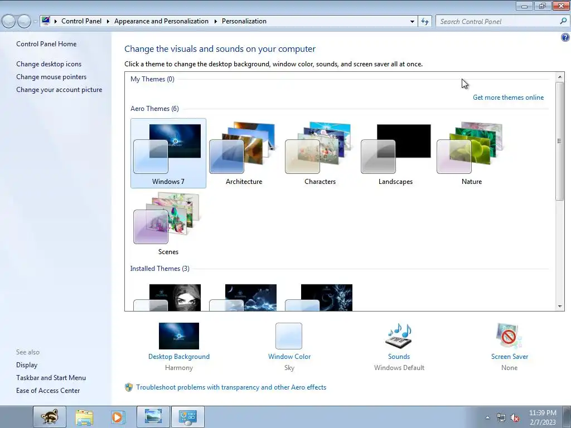Click the Control Panel taskbar button
Screen dimensions: 571x428
(187, 417)
